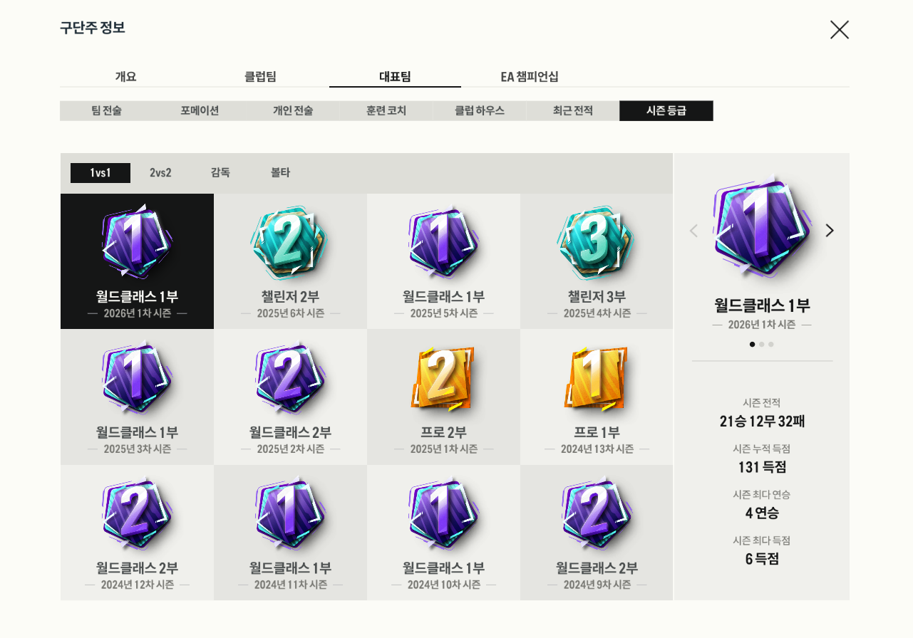Screen dimensions: 913x638
Task: Click the 월드클래스 2부 badge for 2025년 2차 시즌
Action: click(290, 397)
